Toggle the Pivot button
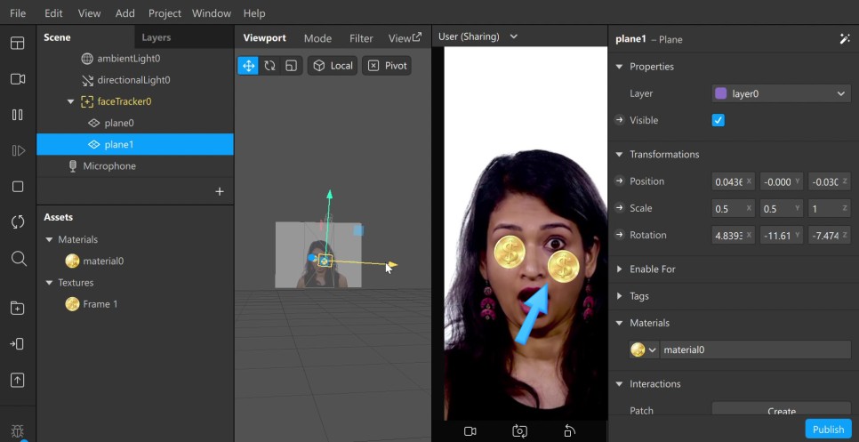Viewport: 859px width, 442px height. 387,66
